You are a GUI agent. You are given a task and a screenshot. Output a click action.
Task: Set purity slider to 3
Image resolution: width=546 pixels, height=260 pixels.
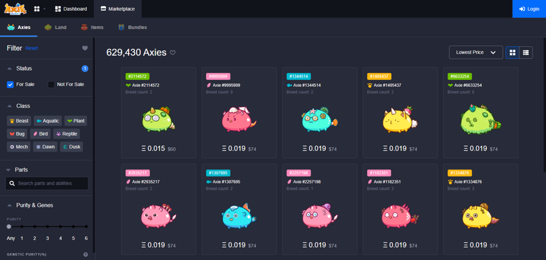pyautogui.click(x=48, y=227)
